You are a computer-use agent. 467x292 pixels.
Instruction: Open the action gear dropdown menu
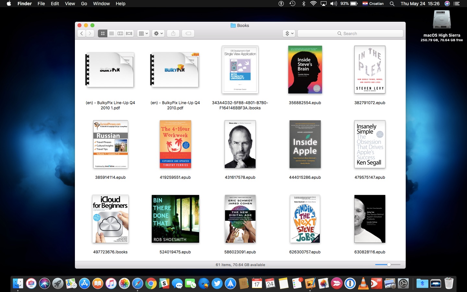click(x=158, y=33)
